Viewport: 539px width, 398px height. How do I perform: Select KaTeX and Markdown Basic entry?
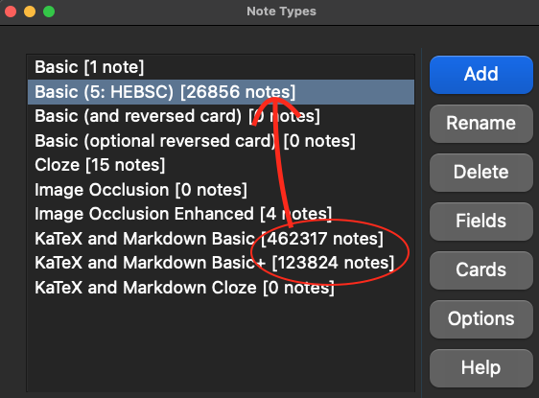[x=221, y=239]
